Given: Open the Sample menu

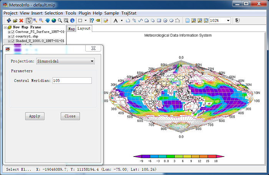Looking at the screenshot, I should tap(111, 13).
